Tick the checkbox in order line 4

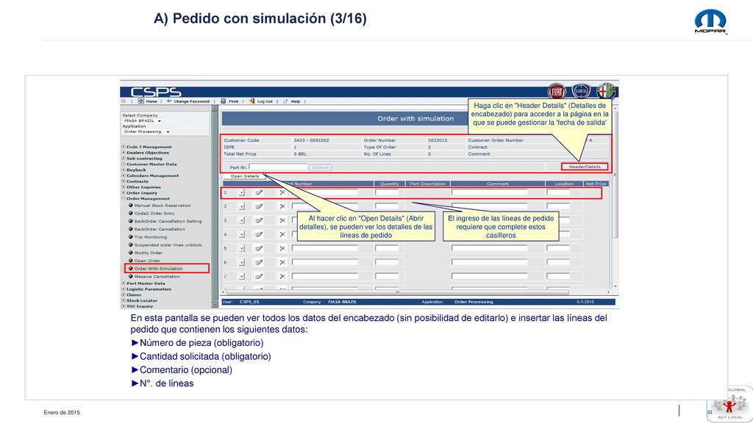241,234
